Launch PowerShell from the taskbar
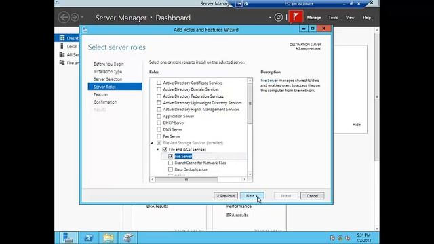This screenshot has width=434, height=244. click(89, 238)
